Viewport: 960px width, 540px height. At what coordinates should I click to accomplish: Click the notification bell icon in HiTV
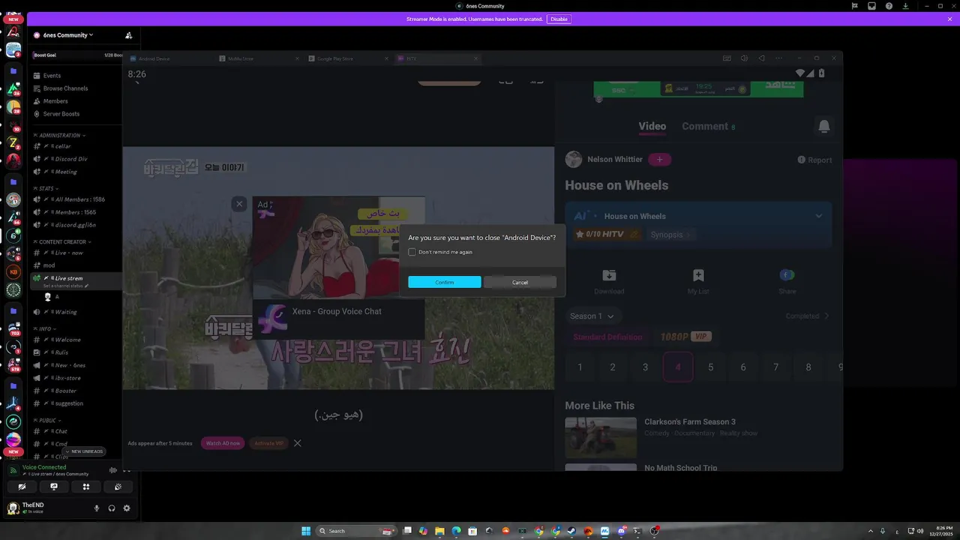coord(823,127)
